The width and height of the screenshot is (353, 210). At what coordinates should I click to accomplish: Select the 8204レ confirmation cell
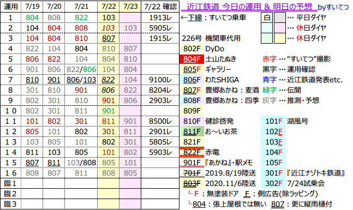tap(160, 90)
